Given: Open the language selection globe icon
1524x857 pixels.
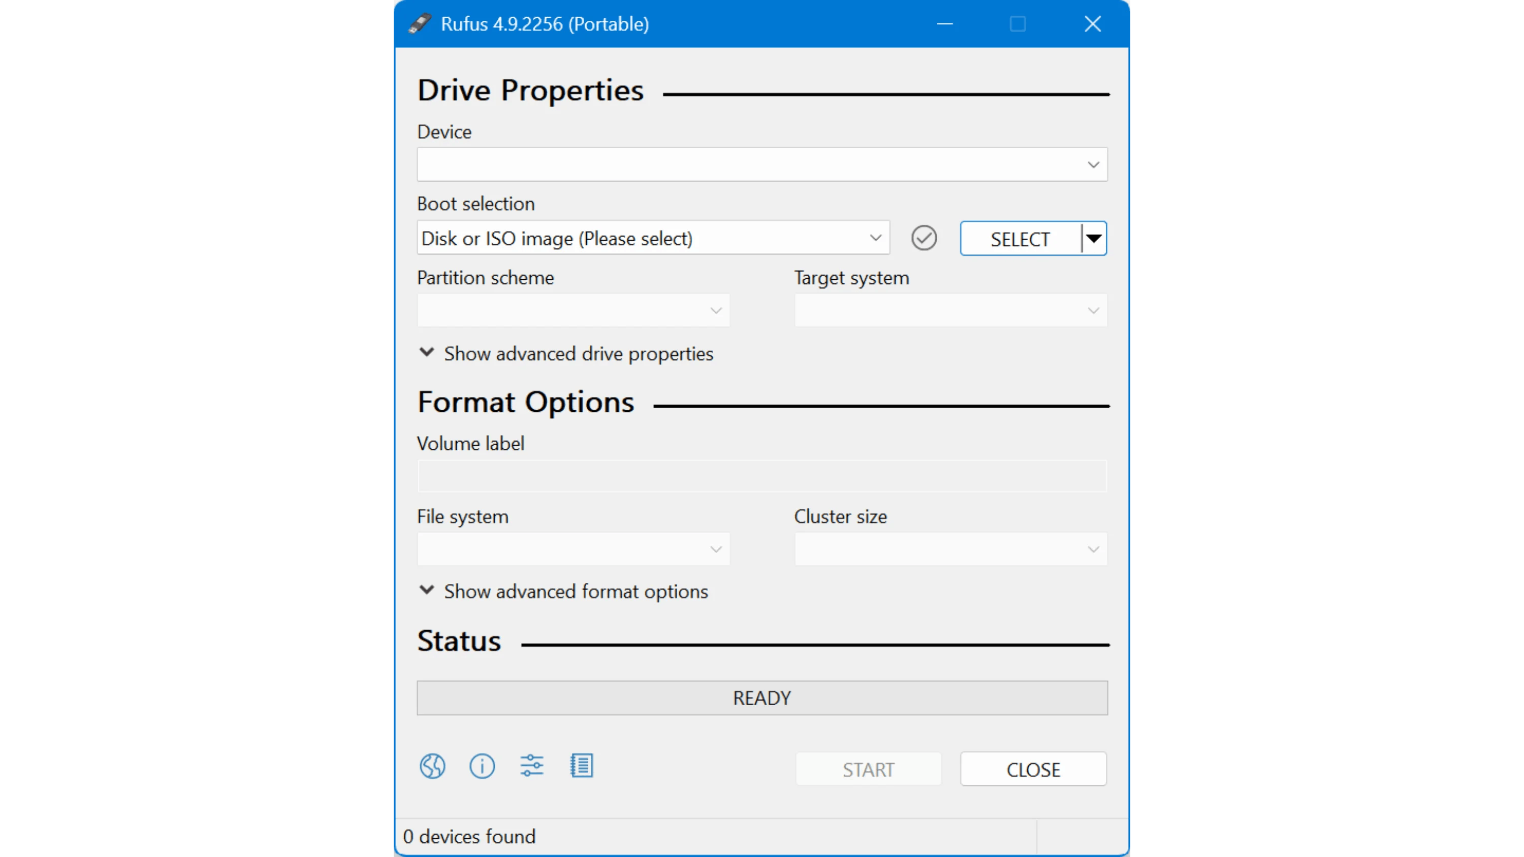Looking at the screenshot, I should 432,767.
